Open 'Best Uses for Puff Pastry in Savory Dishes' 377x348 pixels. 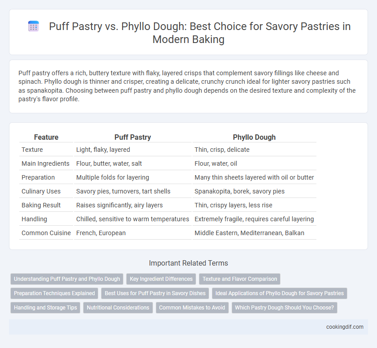pos(155,293)
